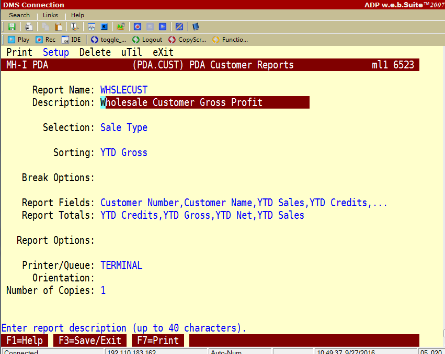Click the Number of Copies value 1
Image resolution: width=445 pixels, height=354 pixels.
coord(103,290)
